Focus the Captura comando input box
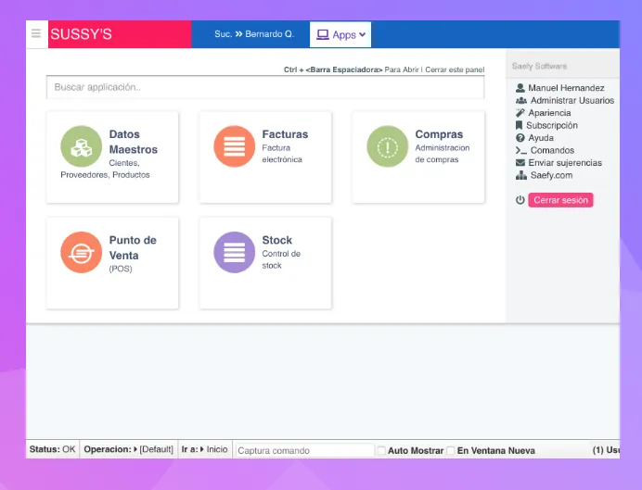Viewport: 642px width, 490px height. click(x=305, y=450)
